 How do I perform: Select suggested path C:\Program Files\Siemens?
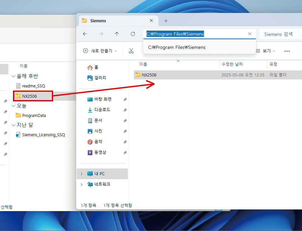coord(200,47)
